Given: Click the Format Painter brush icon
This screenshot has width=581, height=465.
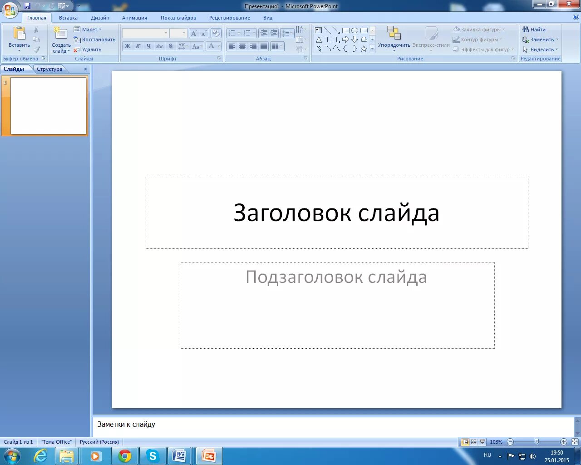Looking at the screenshot, I should 36,49.
